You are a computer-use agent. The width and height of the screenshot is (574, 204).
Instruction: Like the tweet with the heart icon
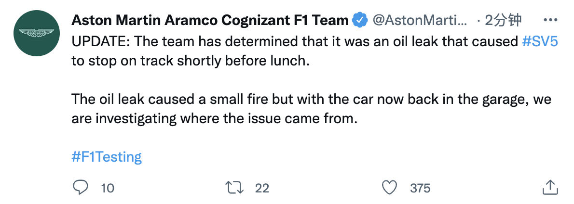[x=389, y=187]
